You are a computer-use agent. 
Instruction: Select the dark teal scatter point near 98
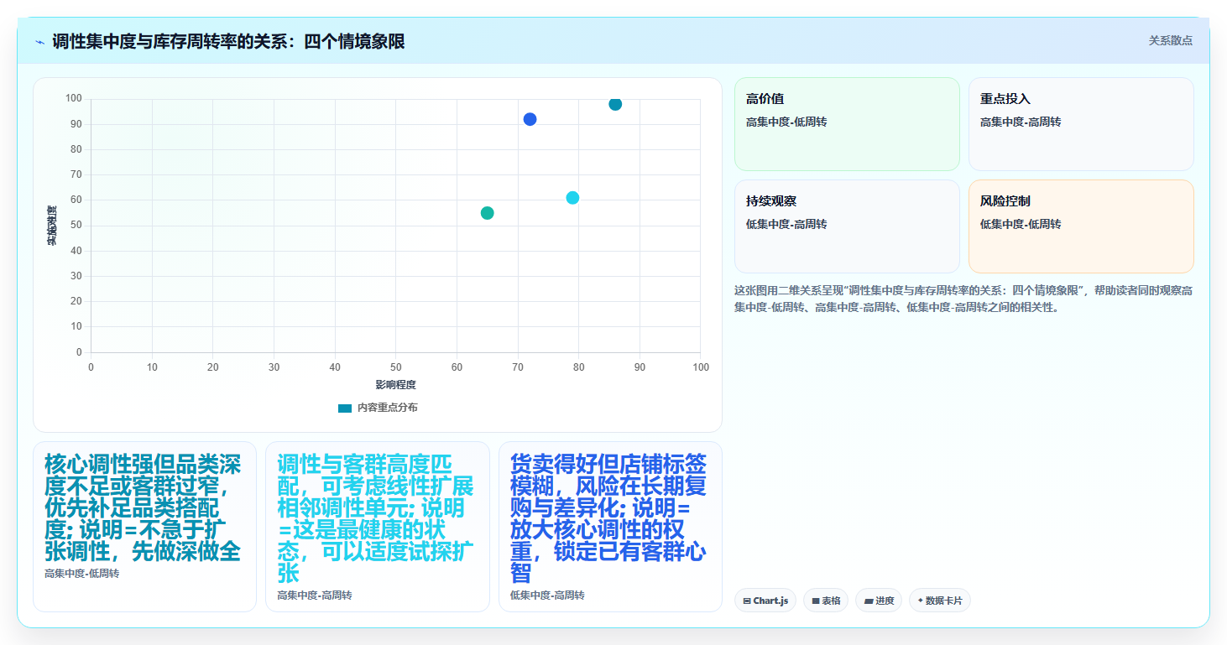tap(615, 104)
